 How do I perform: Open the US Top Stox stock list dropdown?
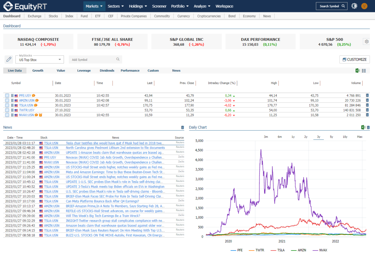40,59
